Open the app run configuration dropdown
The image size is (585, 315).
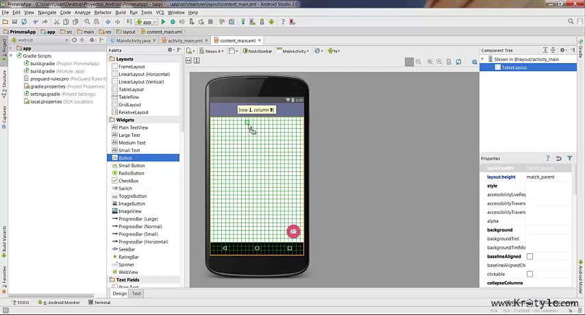click(x=147, y=22)
